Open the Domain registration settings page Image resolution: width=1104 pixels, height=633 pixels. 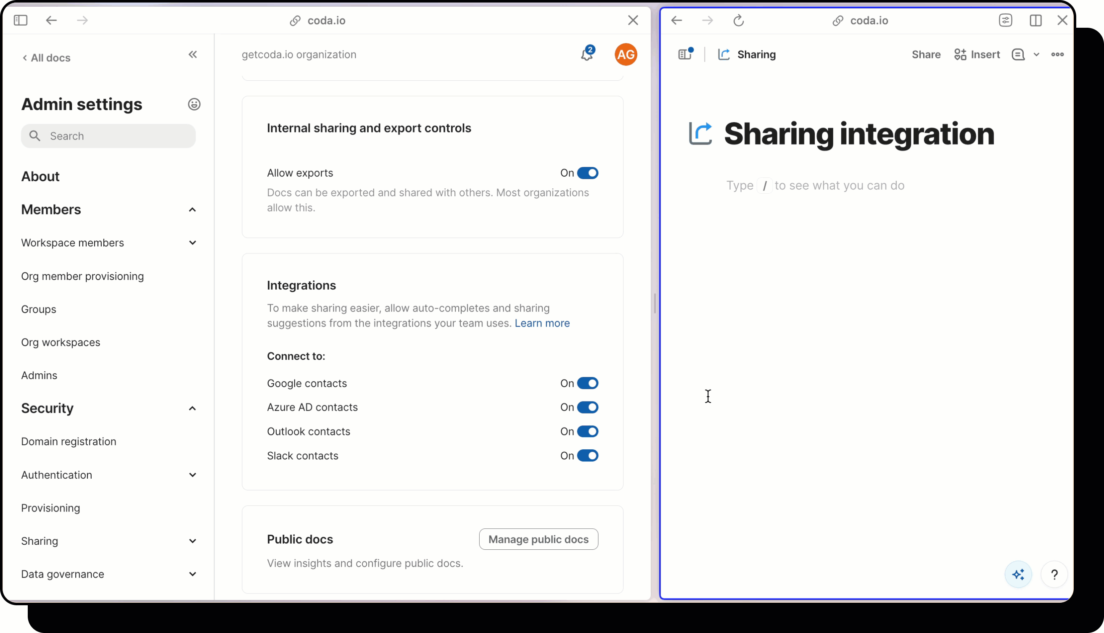click(69, 441)
